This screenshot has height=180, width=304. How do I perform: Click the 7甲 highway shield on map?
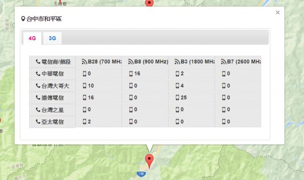pos(141,174)
